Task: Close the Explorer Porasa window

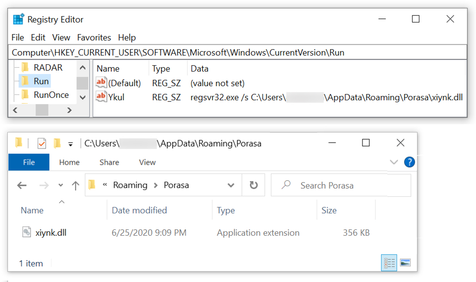Action: coord(400,143)
